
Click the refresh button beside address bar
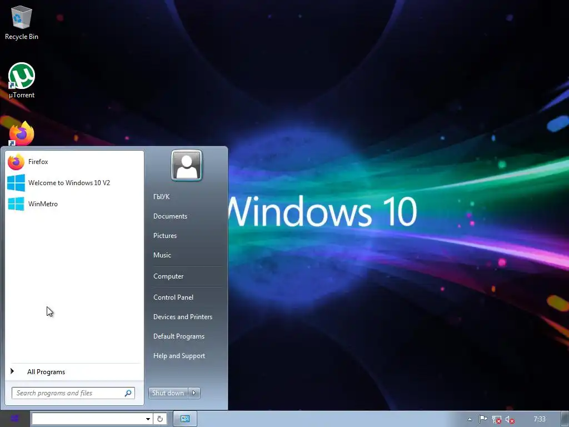pyautogui.click(x=160, y=419)
